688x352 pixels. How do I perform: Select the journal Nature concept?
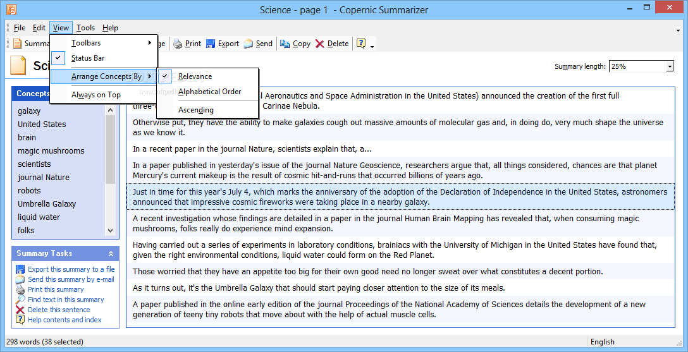(x=44, y=177)
